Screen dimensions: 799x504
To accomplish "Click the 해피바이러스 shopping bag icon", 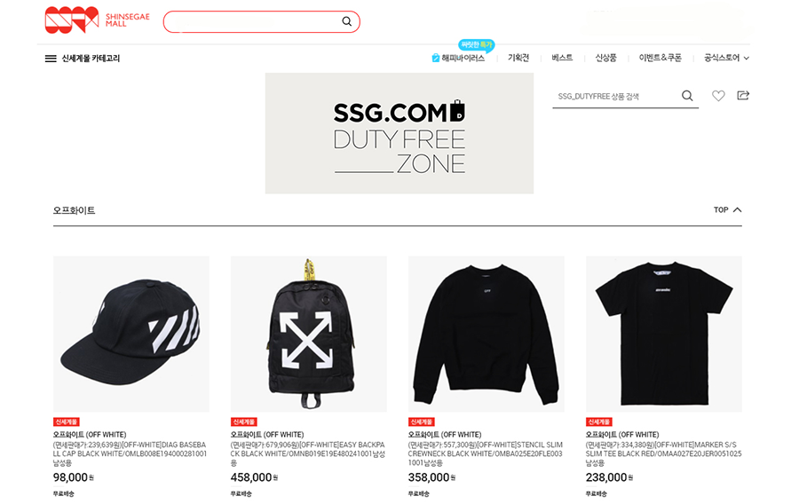I will pyautogui.click(x=436, y=58).
